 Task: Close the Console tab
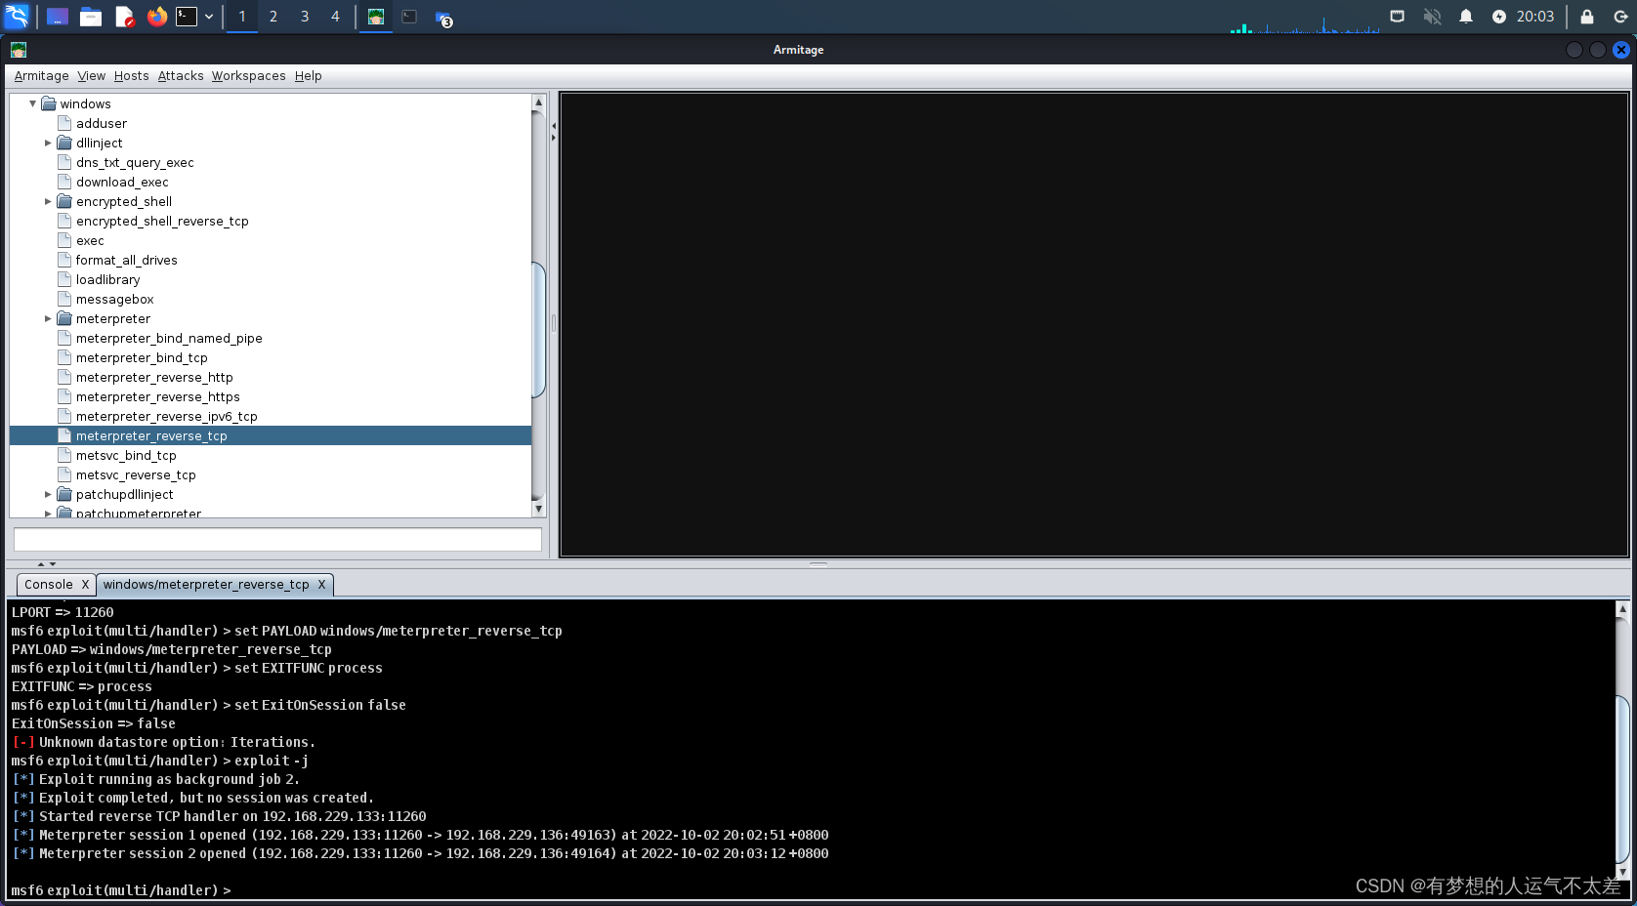[x=85, y=585]
